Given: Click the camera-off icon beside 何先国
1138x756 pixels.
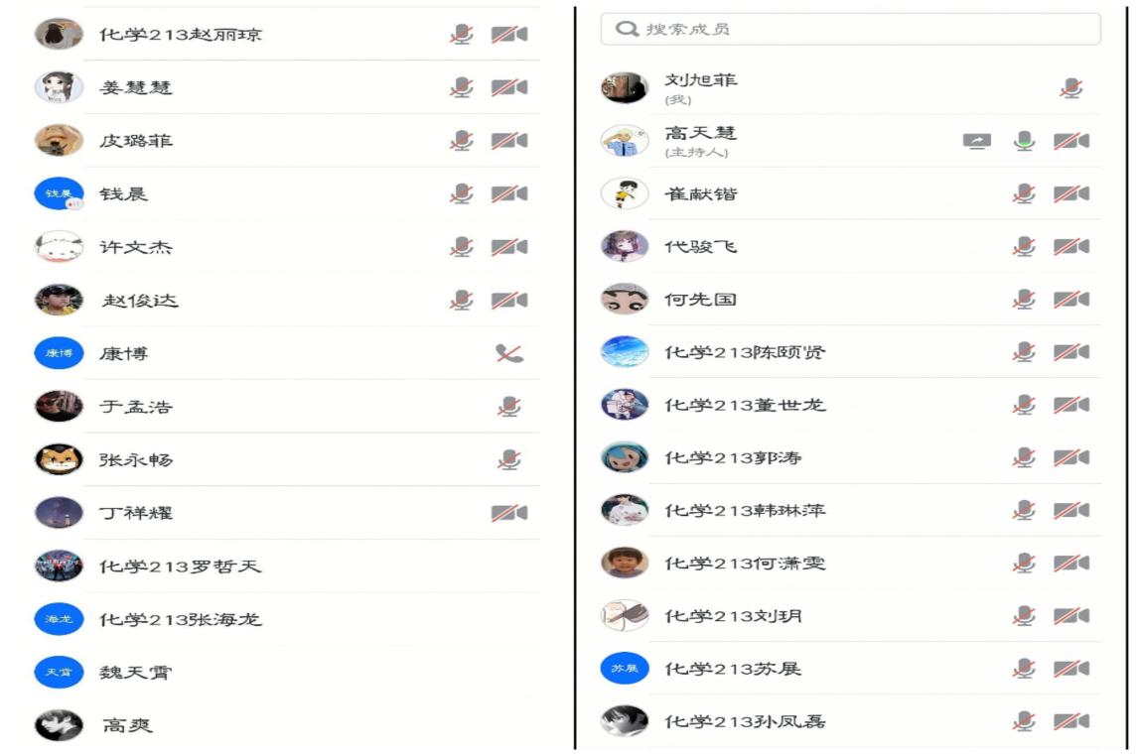Looking at the screenshot, I should (x=1071, y=299).
